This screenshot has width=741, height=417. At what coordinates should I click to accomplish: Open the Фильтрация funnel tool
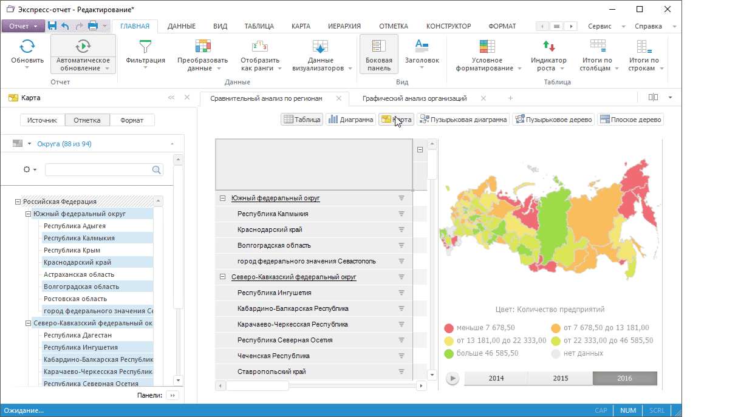[x=145, y=46]
